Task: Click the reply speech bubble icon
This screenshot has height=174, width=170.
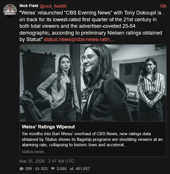Action: pos(22,169)
